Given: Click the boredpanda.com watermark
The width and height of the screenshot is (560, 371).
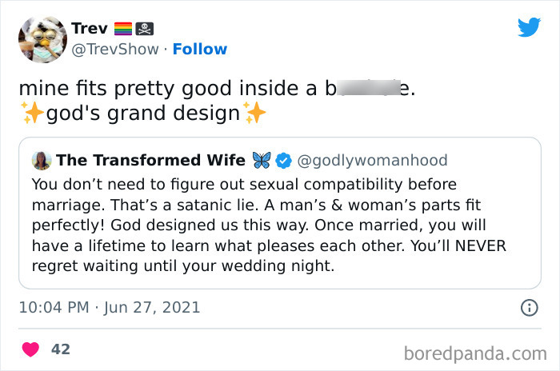Looking at the screenshot, I should [x=474, y=353].
